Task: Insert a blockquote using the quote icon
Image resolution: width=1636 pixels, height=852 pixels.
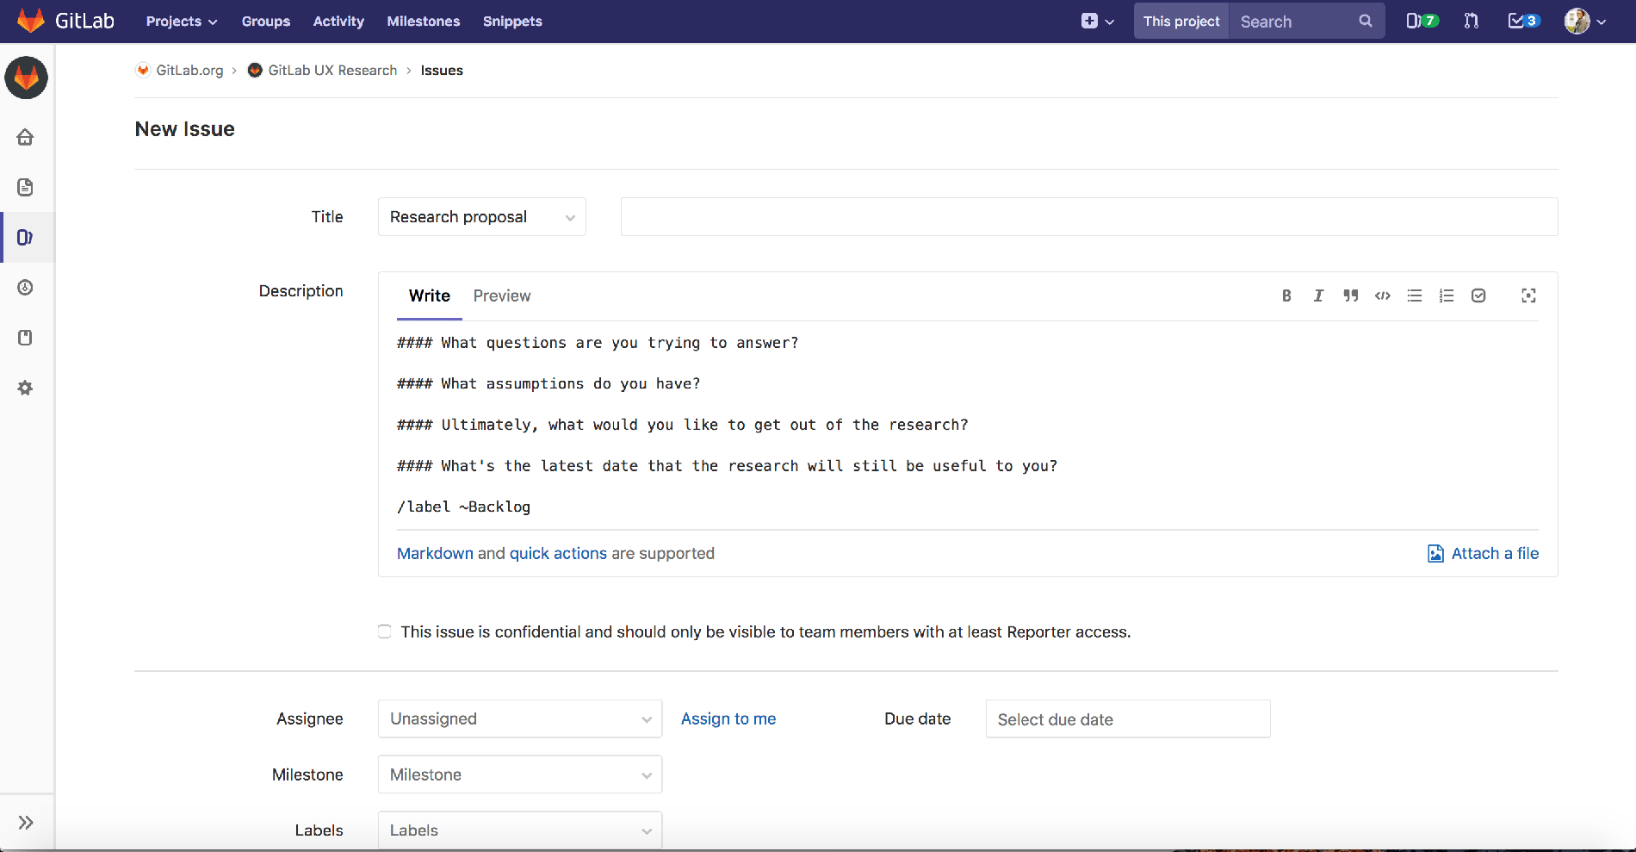Action: click(1350, 295)
